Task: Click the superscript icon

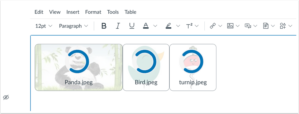Action: coord(189,26)
